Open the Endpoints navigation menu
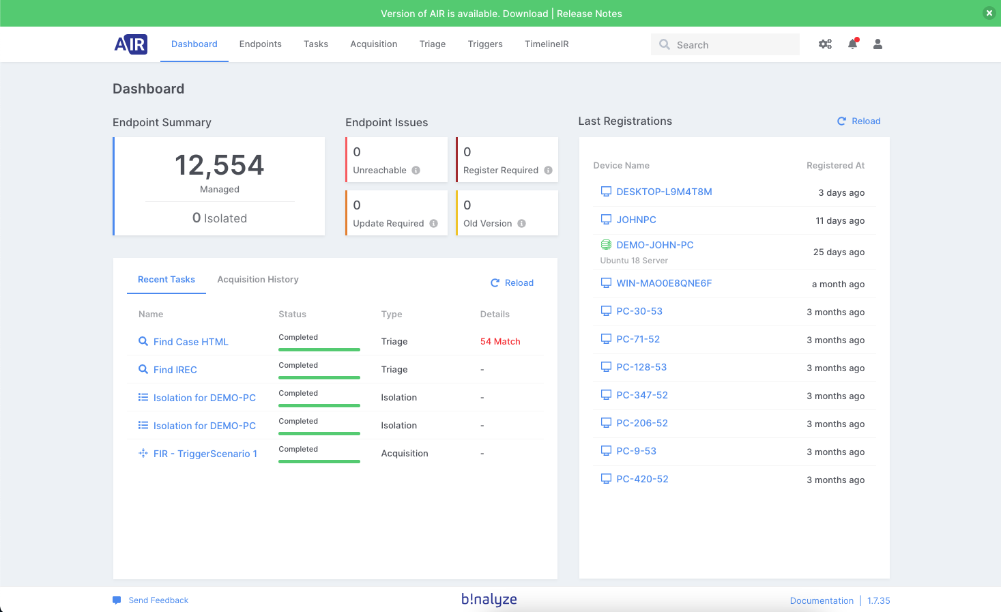Image resolution: width=1001 pixels, height=612 pixels. 260,44
